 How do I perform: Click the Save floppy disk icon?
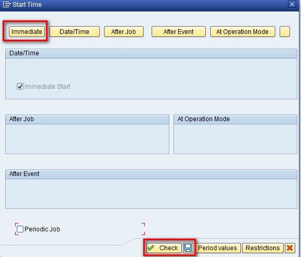point(188,248)
